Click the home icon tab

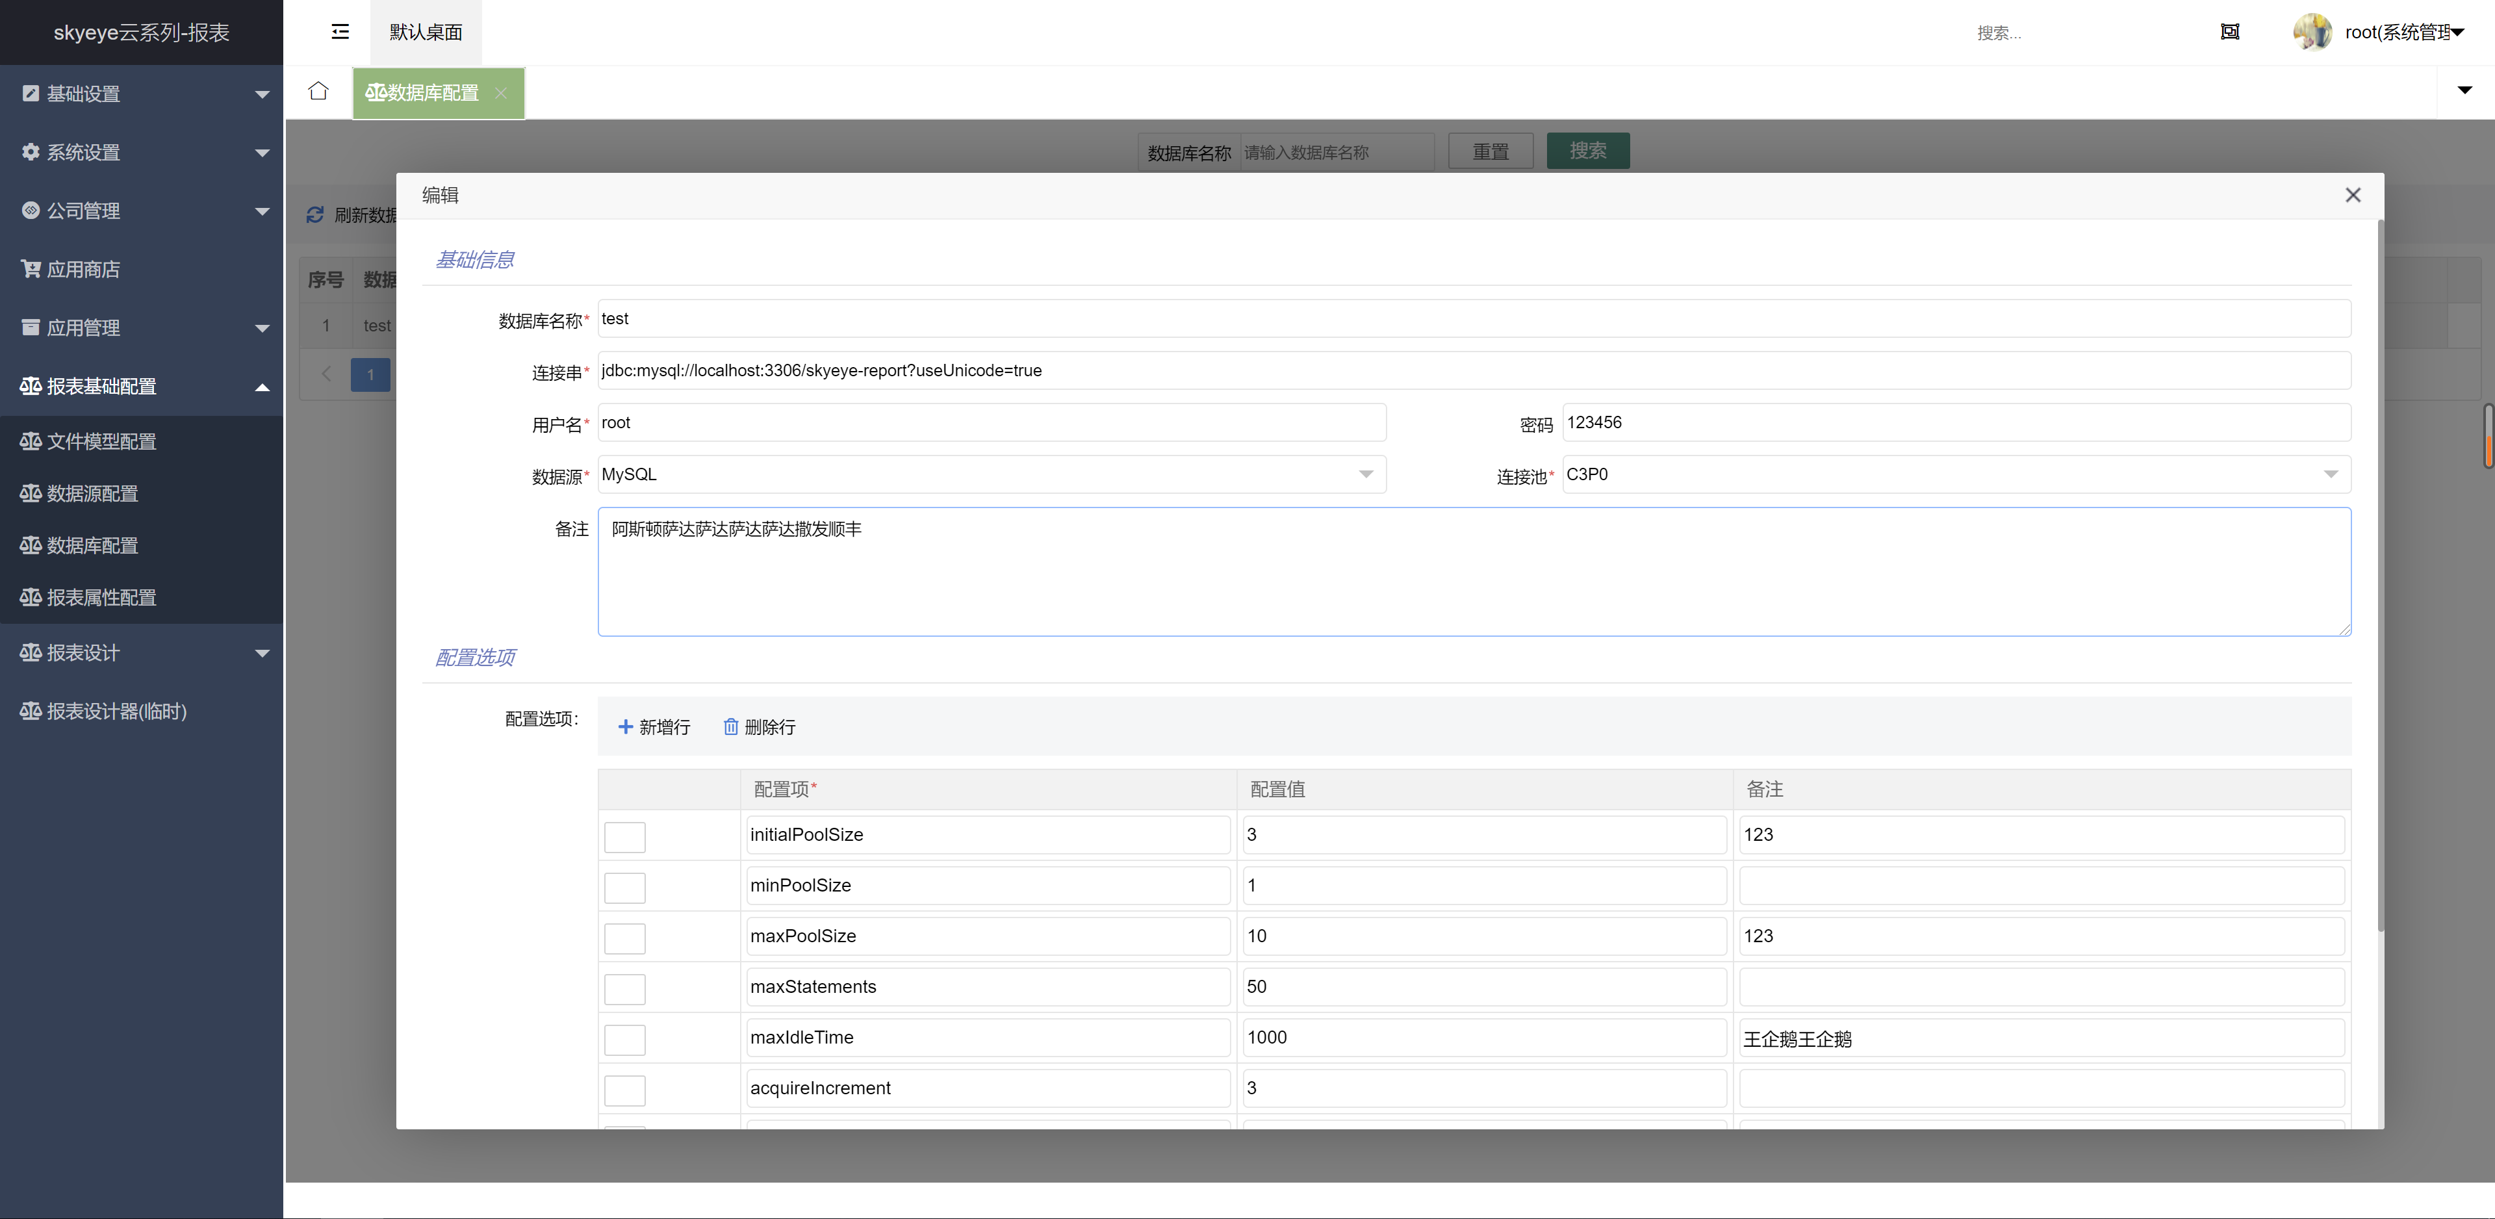tap(318, 91)
